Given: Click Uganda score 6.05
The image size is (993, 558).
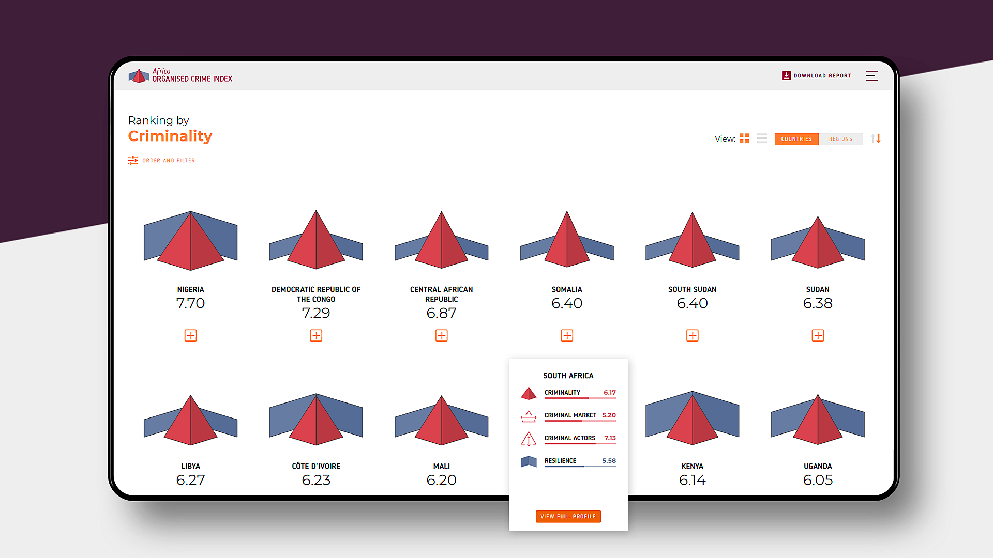Looking at the screenshot, I should pos(818,480).
